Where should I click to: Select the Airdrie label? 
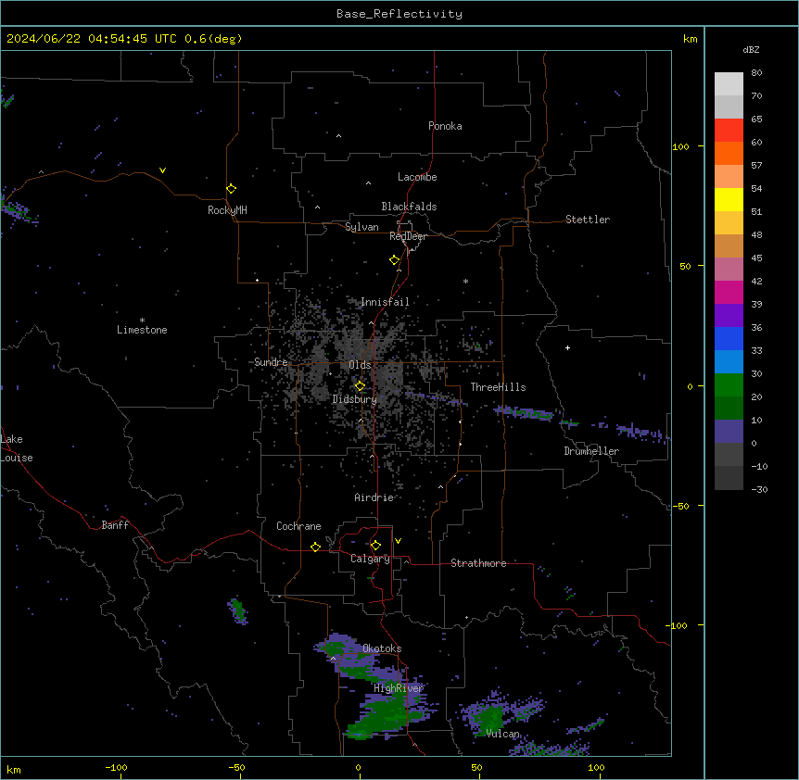pos(374,497)
